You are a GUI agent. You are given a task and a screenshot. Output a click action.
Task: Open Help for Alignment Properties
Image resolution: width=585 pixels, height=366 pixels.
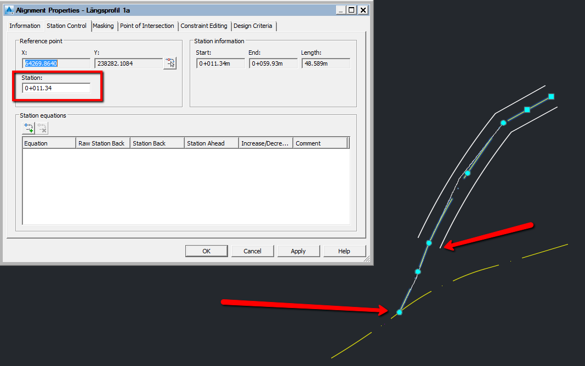[344, 251]
